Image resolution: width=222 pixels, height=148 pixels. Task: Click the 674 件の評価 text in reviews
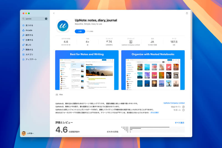[113, 132]
